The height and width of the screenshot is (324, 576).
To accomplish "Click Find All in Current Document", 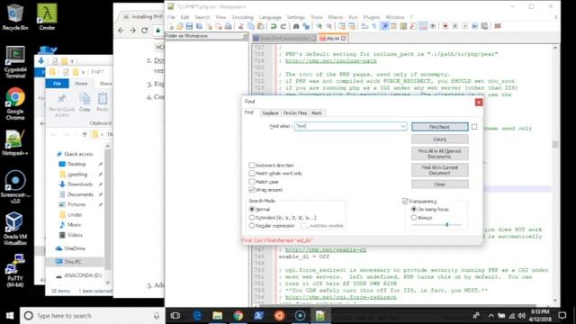I will 440,170.
